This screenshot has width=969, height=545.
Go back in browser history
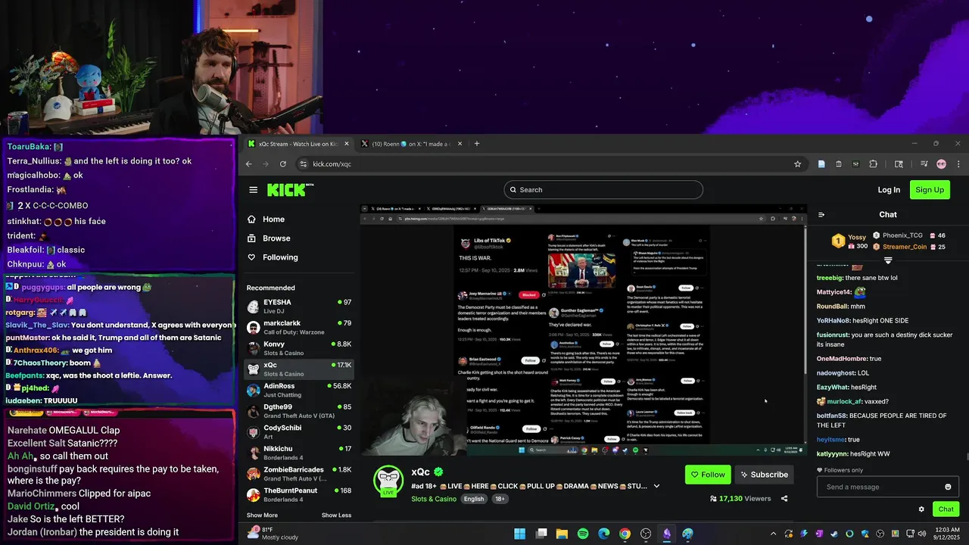pos(248,164)
